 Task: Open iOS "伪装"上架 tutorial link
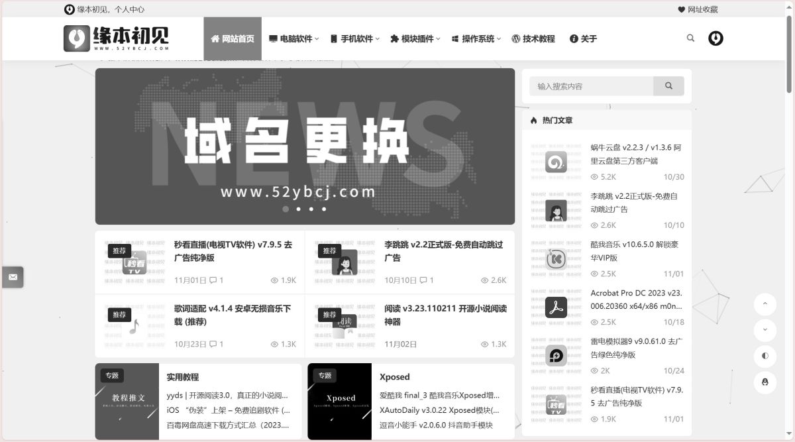click(x=229, y=410)
